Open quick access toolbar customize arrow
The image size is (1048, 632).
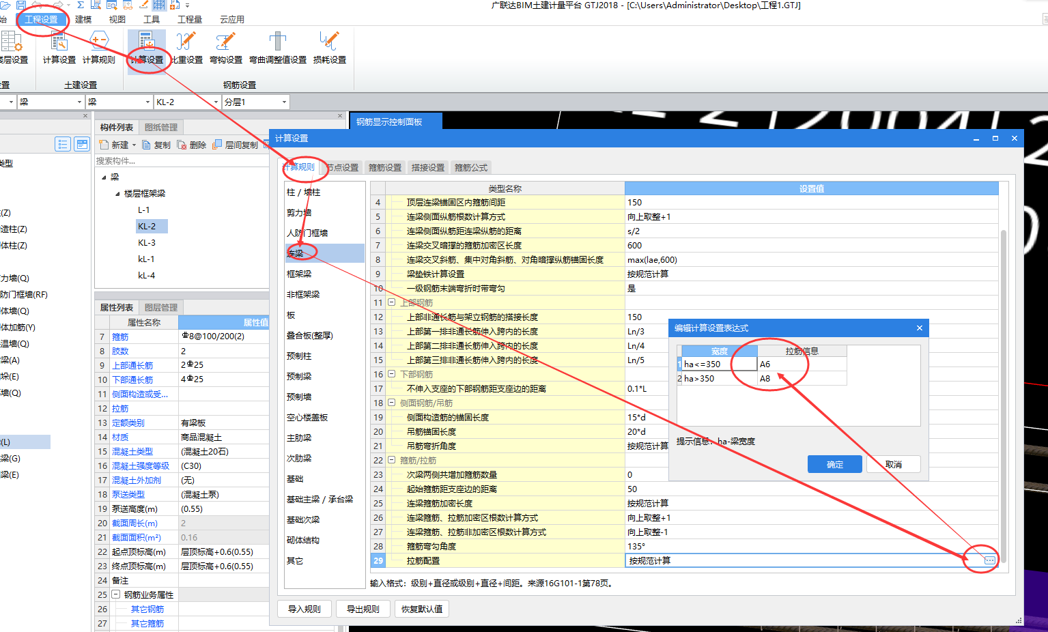[188, 5]
